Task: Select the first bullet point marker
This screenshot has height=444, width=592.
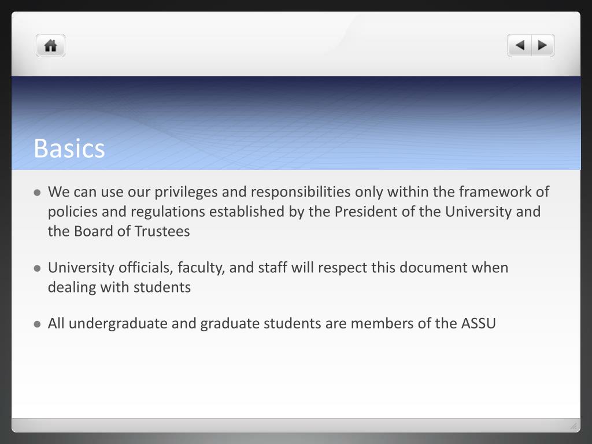Action: 37,193
